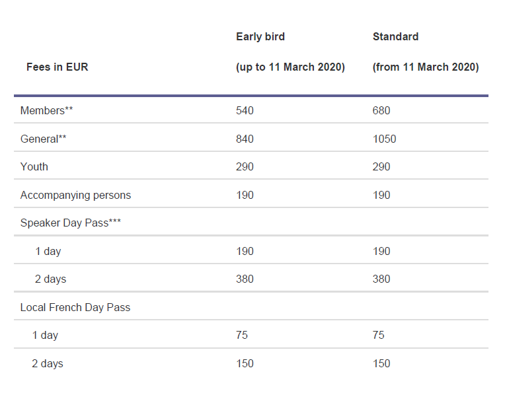Click Speaker Day Pass 2 days early bird 380

[245, 279]
